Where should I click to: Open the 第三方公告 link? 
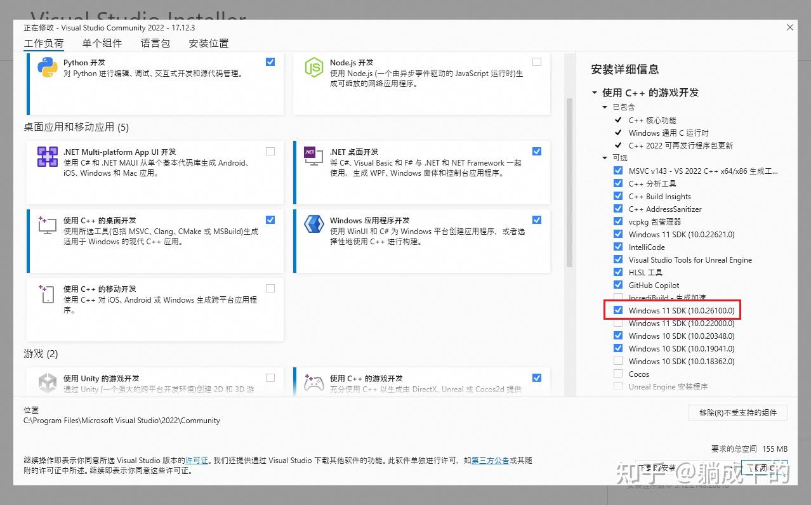[490, 460]
